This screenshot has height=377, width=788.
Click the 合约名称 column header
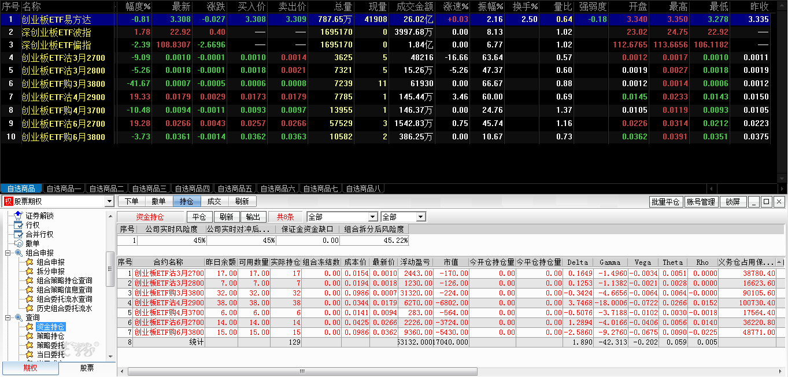tap(169, 262)
